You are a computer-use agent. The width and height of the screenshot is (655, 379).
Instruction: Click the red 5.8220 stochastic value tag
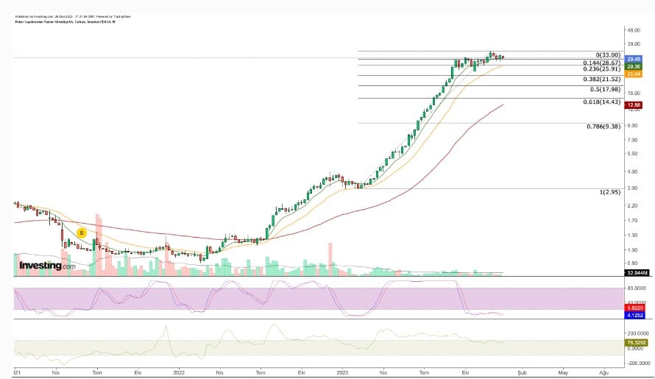click(634, 309)
